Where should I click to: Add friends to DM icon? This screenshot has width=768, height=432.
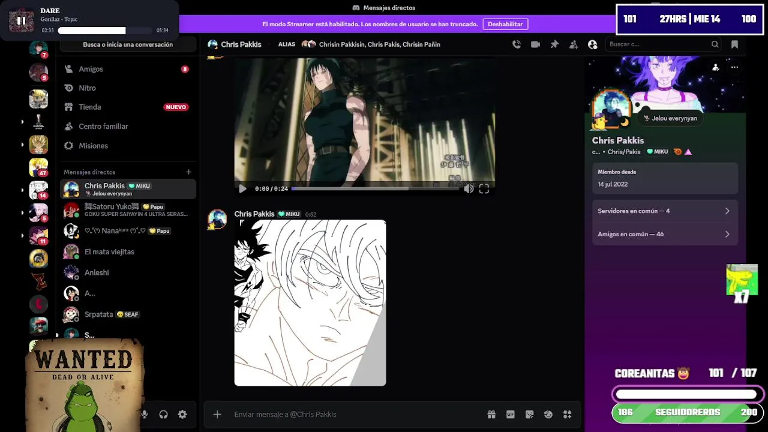[574, 44]
